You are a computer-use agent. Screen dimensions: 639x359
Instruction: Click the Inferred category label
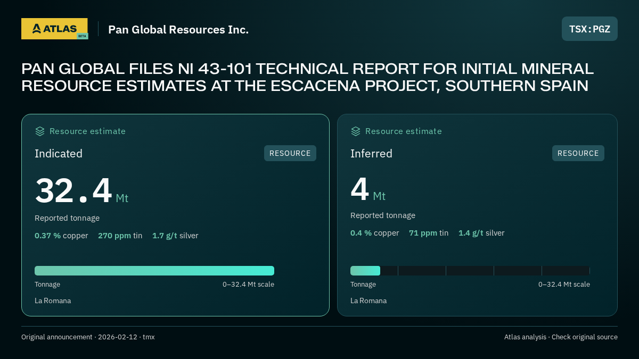pos(371,154)
